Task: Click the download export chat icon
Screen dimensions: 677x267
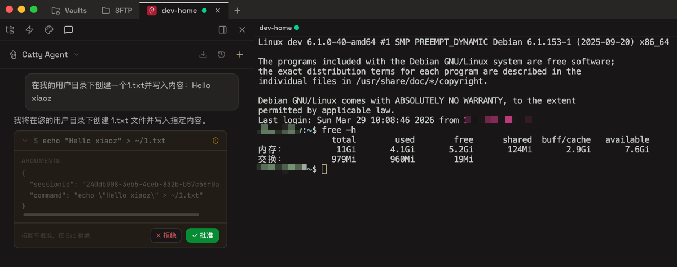Action: 203,55
